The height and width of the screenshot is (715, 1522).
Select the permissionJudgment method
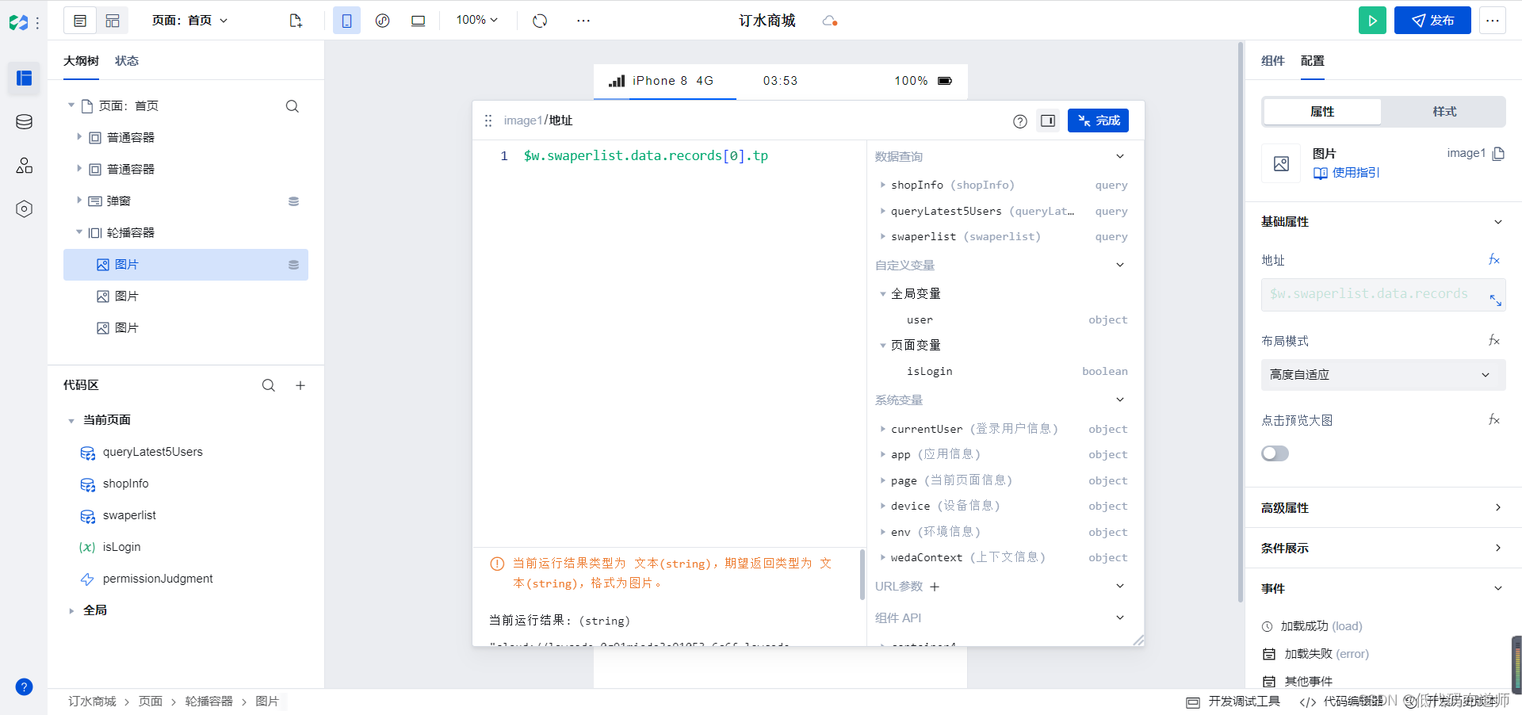(158, 579)
